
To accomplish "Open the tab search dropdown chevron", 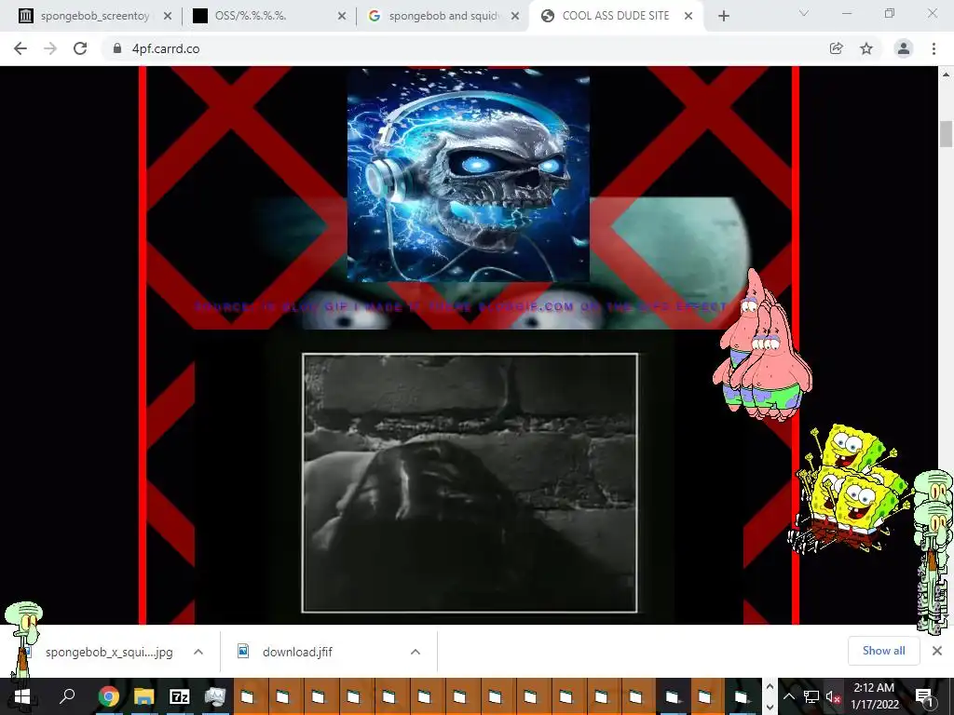I will [804, 13].
